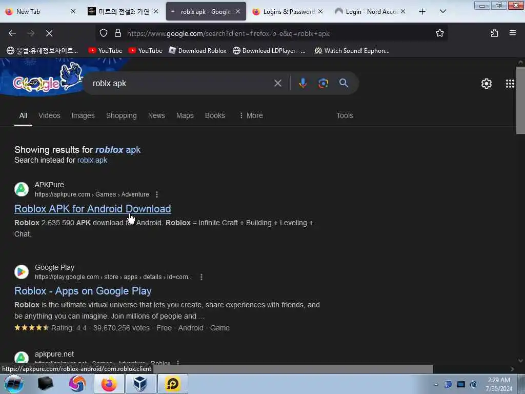This screenshot has height=394, width=525.
Task: Click the corrected roblox apk suggestion
Action: [x=118, y=150]
